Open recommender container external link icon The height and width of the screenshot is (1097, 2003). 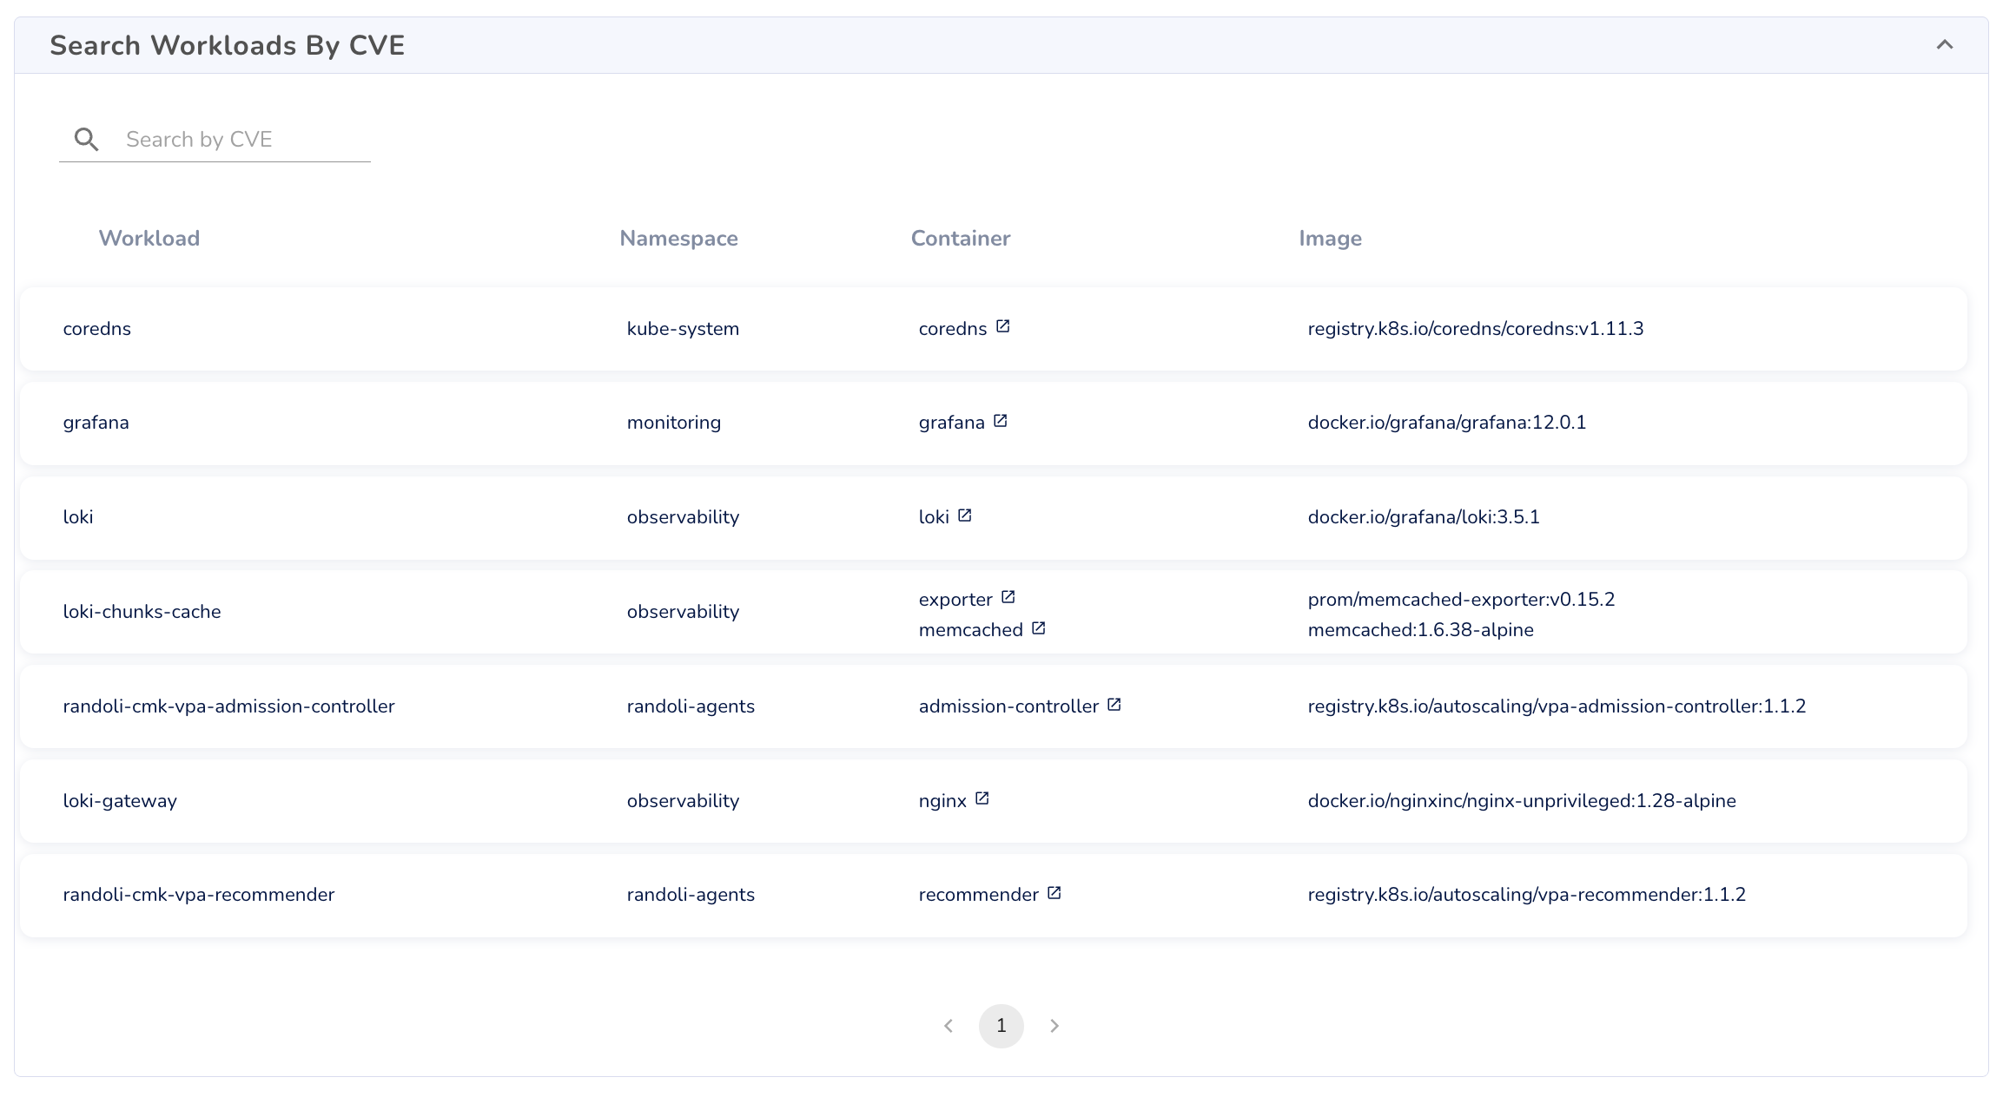1054,893
